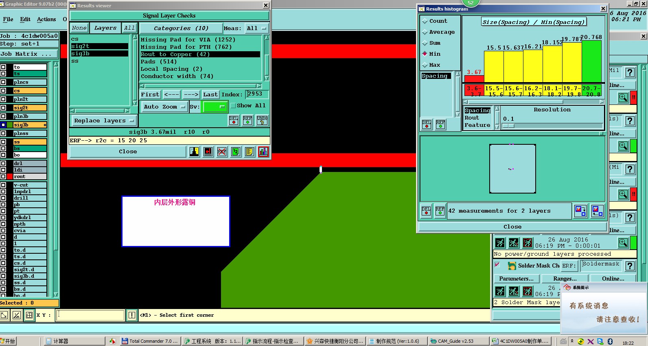Select Rout to Copper (42) category
The height and width of the screenshot is (346, 648).
pyautogui.click(x=200, y=54)
